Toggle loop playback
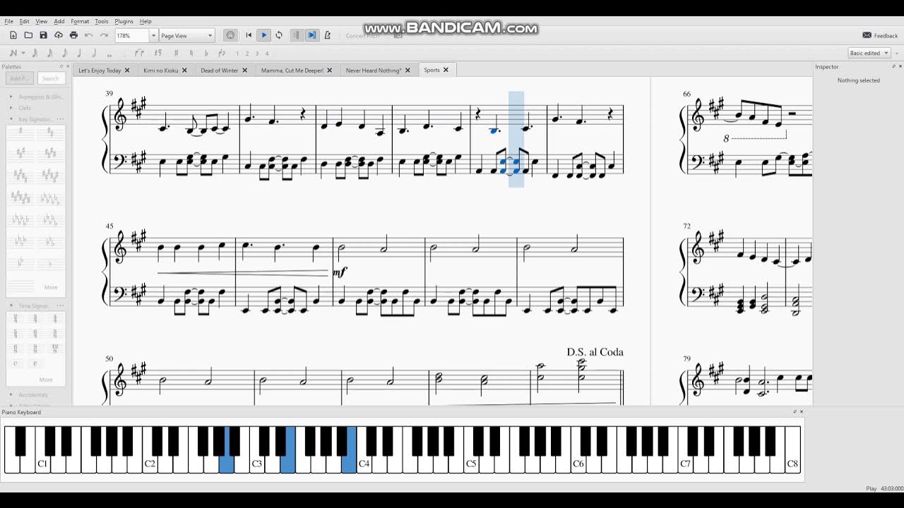The width and height of the screenshot is (904, 508). (x=279, y=35)
